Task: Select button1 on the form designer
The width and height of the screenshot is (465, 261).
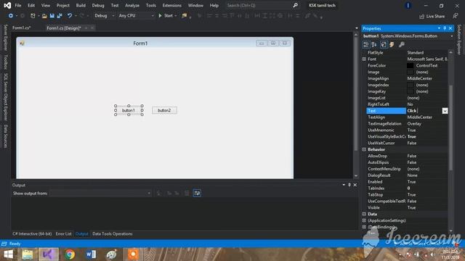Action: (x=129, y=110)
